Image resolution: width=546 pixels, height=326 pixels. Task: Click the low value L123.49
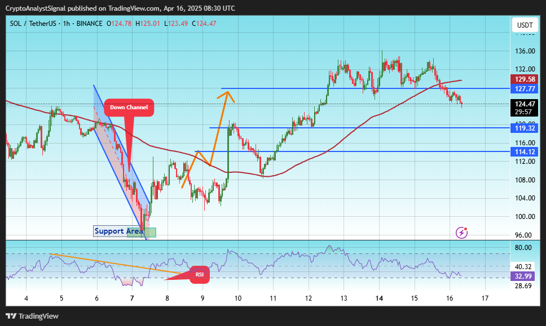176,24
